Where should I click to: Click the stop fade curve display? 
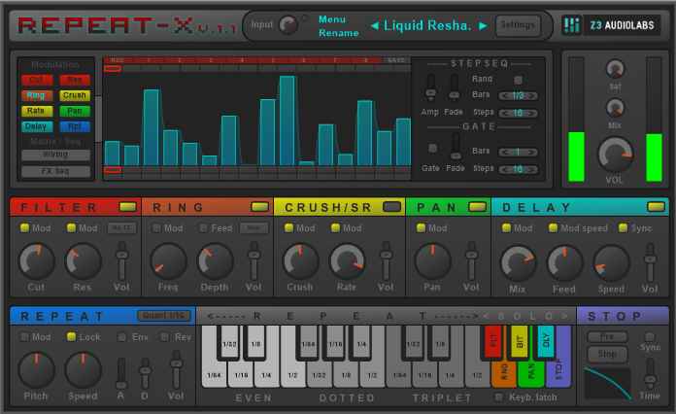click(607, 383)
